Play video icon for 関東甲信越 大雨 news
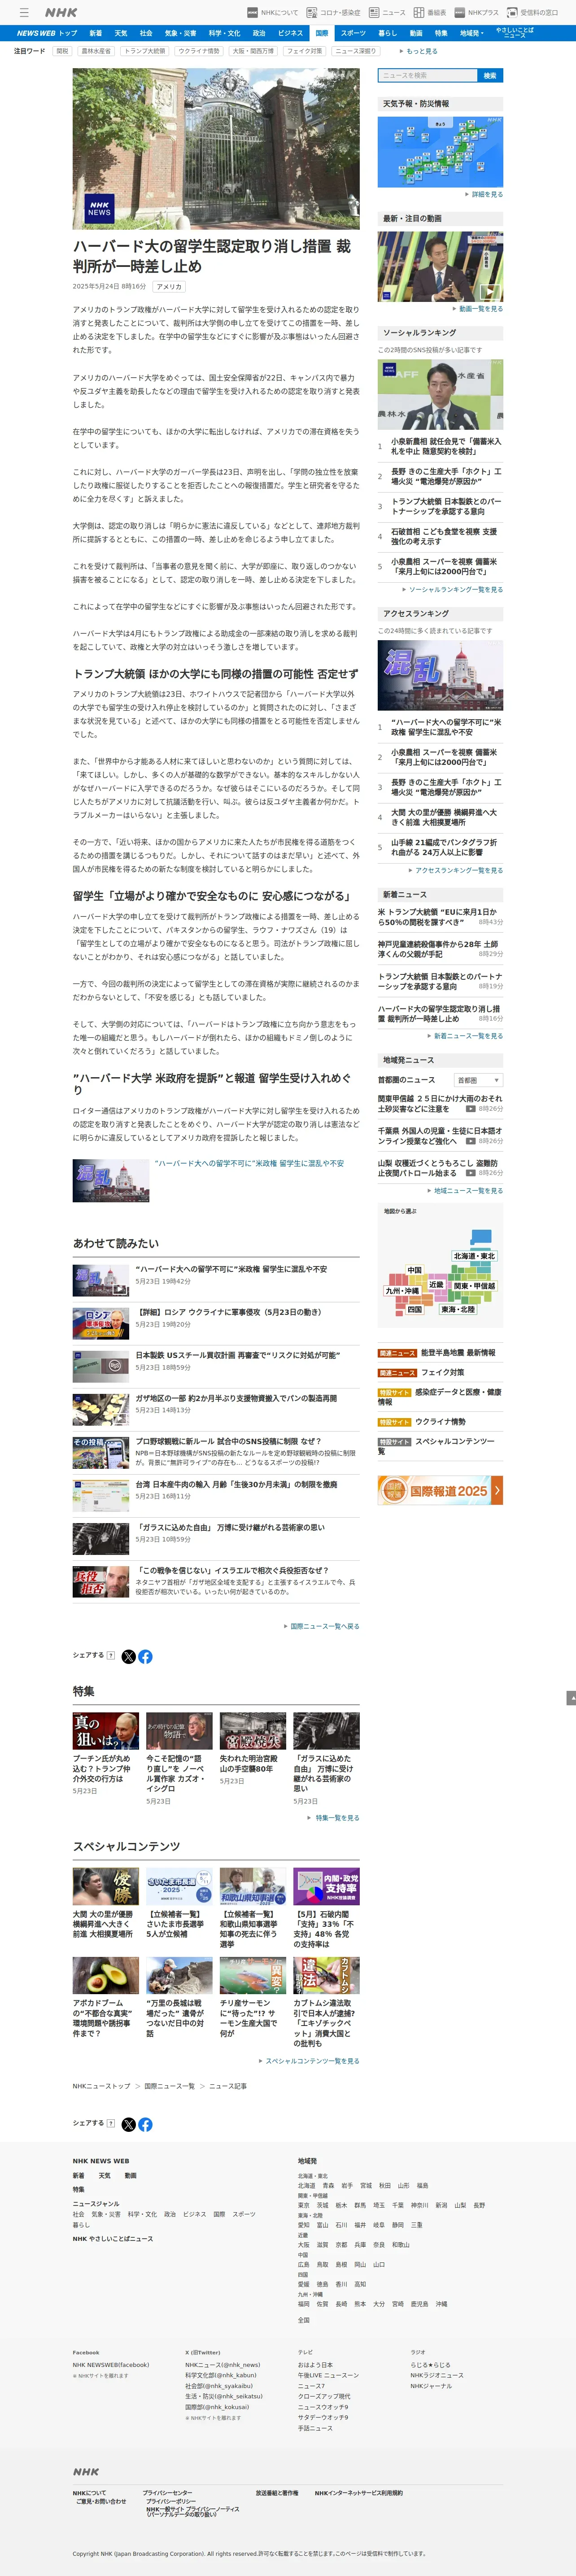Viewport: 576px width, 2576px height. tap(470, 1108)
